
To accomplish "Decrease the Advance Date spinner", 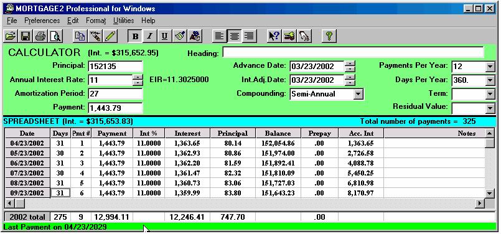I will tap(350, 69).
